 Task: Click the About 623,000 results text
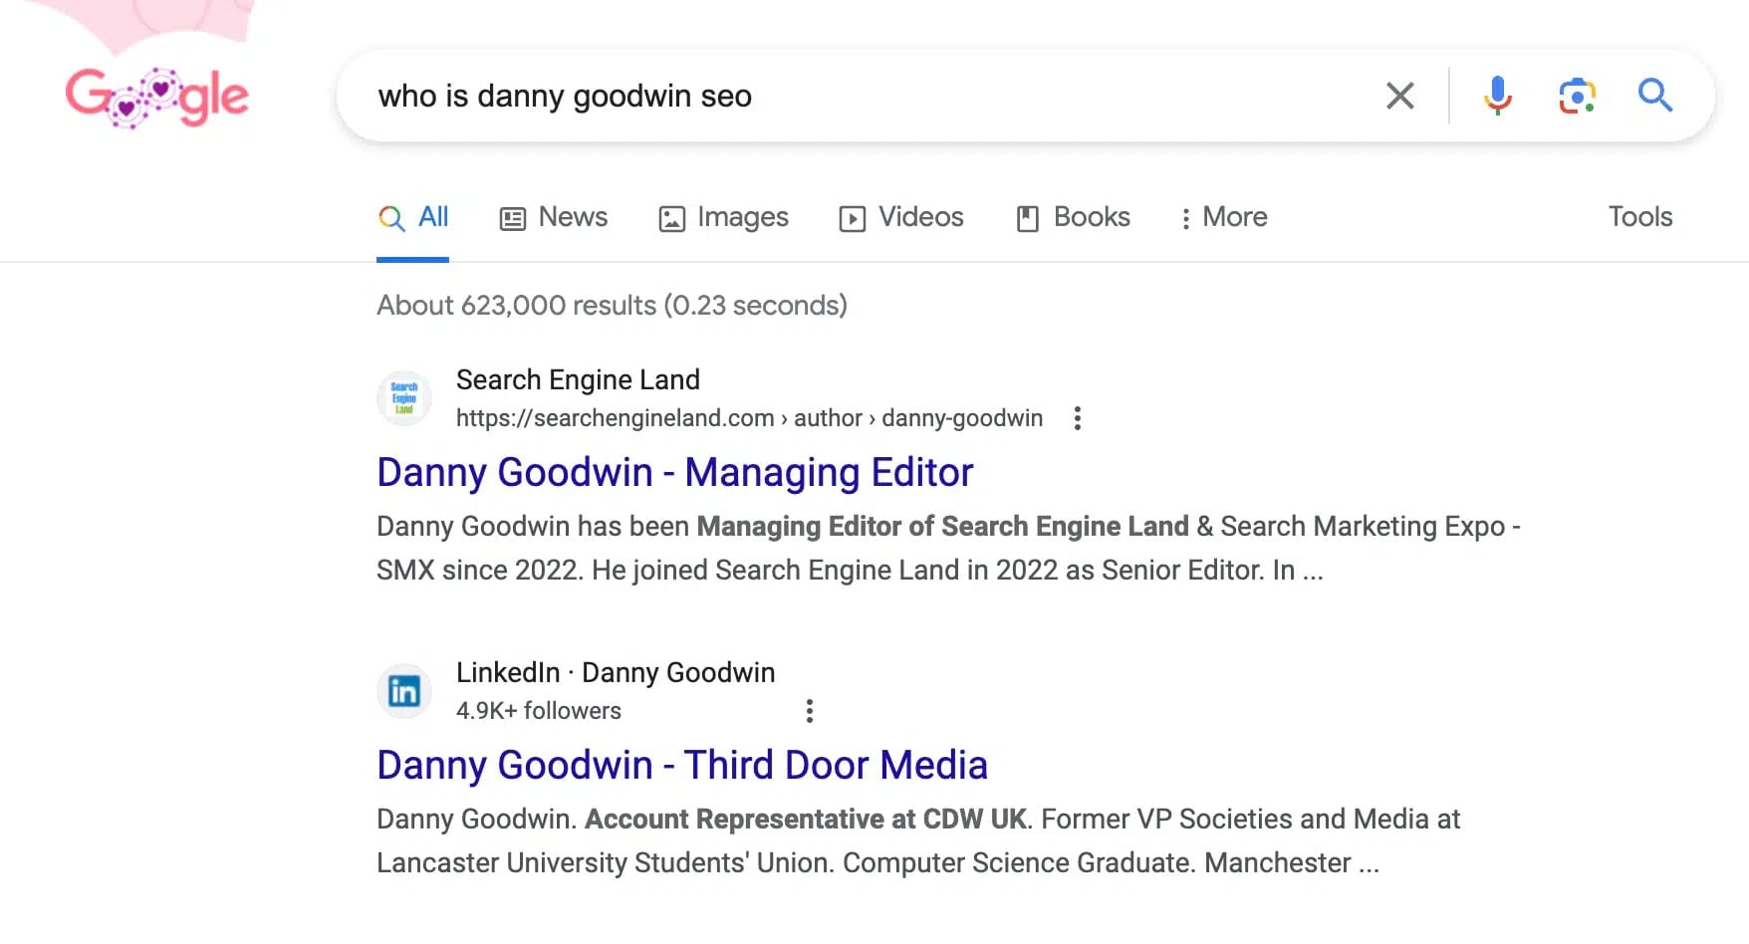612,305
